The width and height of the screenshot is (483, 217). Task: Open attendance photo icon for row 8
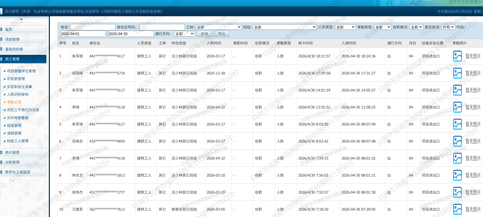click(457, 175)
